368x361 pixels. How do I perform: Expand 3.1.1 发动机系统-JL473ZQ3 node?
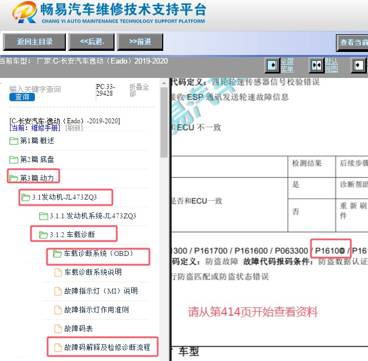(93, 216)
